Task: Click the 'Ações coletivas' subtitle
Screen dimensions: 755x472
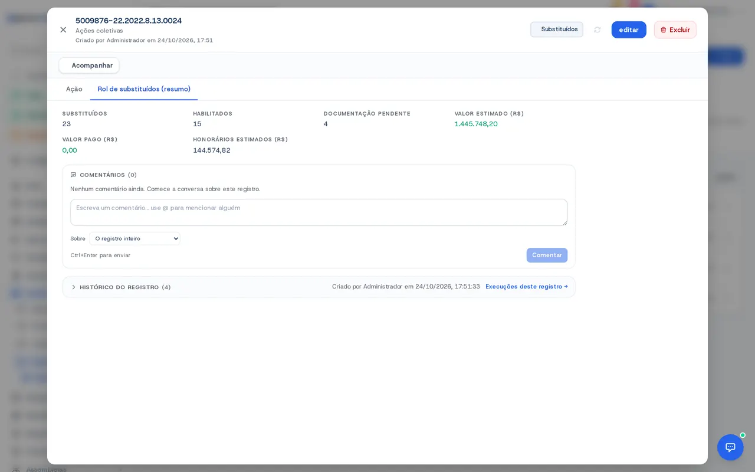Action: click(x=99, y=31)
